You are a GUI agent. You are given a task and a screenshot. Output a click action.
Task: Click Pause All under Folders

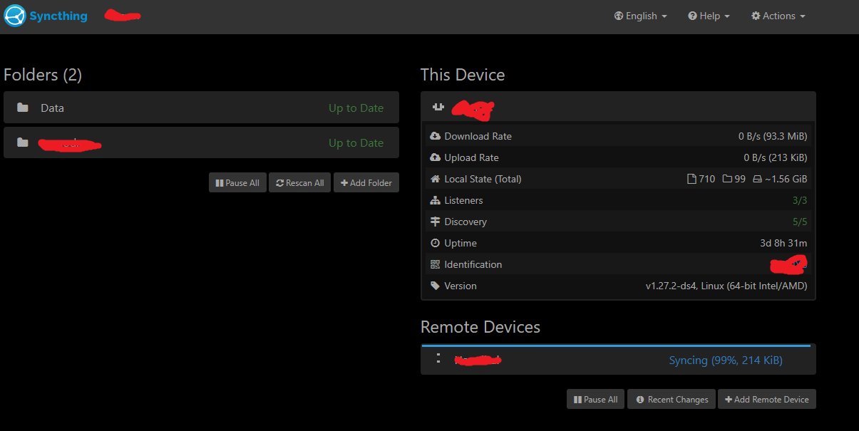click(237, 182)
